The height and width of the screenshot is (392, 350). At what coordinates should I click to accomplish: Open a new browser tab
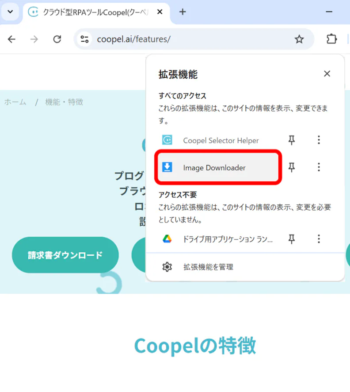(x=183, y=12)
